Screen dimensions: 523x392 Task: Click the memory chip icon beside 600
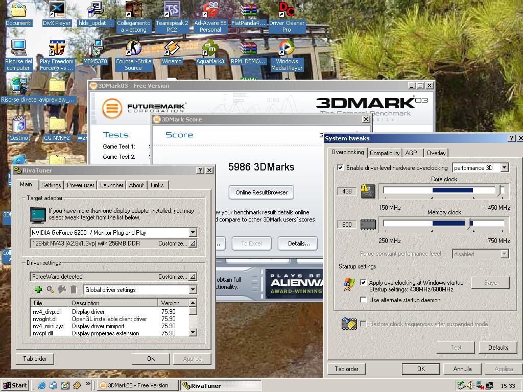pos(368,225)
